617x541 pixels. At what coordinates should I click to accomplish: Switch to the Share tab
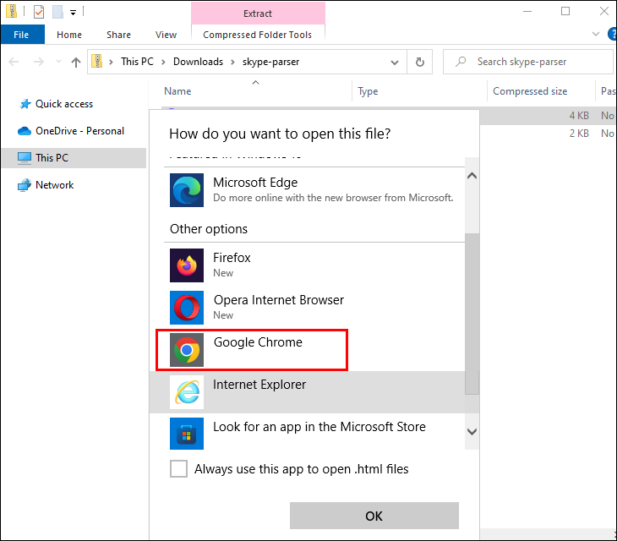(118, 35)
